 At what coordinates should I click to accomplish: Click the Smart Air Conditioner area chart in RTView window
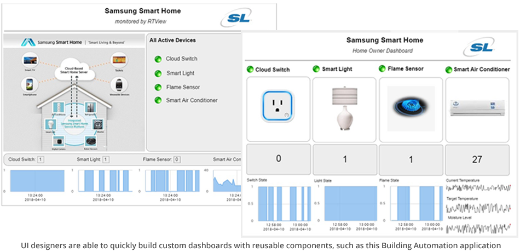point(227,181)
